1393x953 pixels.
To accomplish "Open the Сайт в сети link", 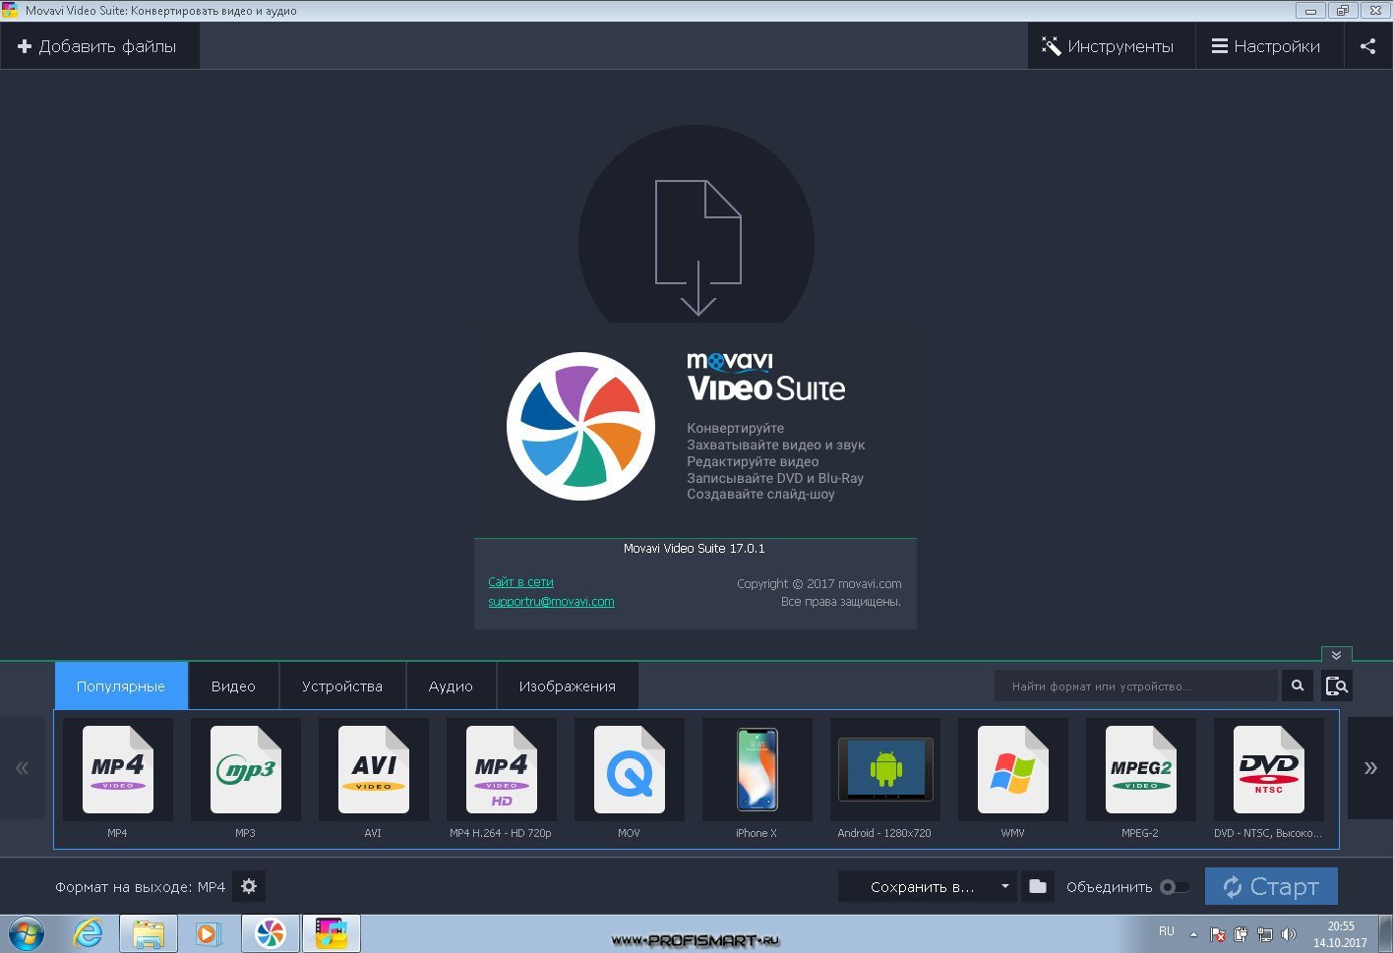I will [520, 582].
